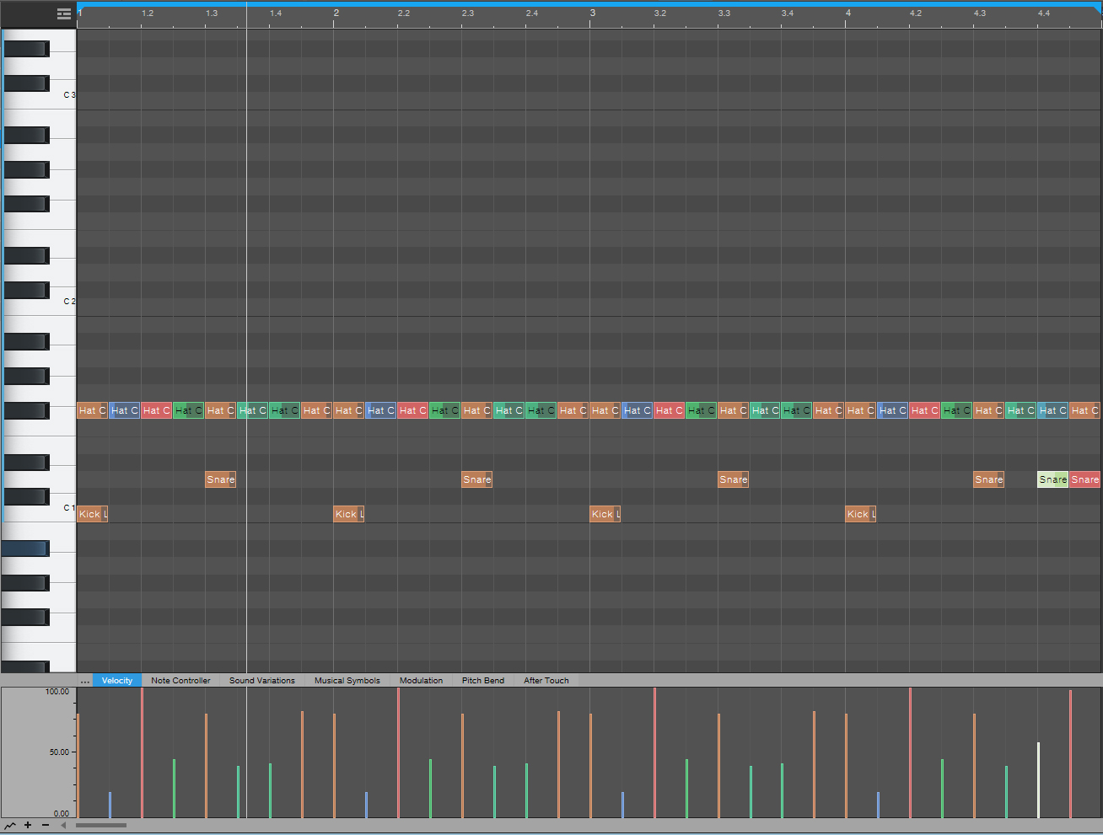The height and width of the screenshot is (835, 1103).
Task: Select the Snare note at beat 2.3
Action: pyautogui.click(x=477, y=479)
